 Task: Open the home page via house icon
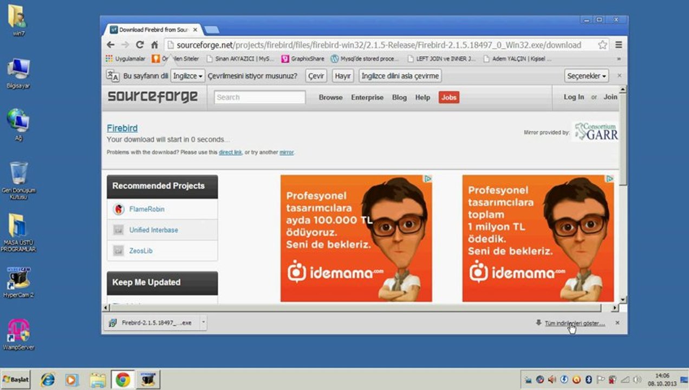pos(154,45)
